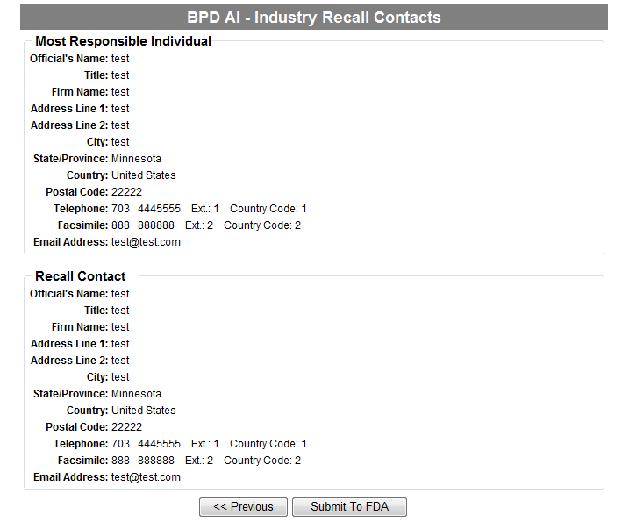This screenshot has width=629, height=522.
Task: Click Firm Name label in Recall Contact
Action: coord(74,327)
